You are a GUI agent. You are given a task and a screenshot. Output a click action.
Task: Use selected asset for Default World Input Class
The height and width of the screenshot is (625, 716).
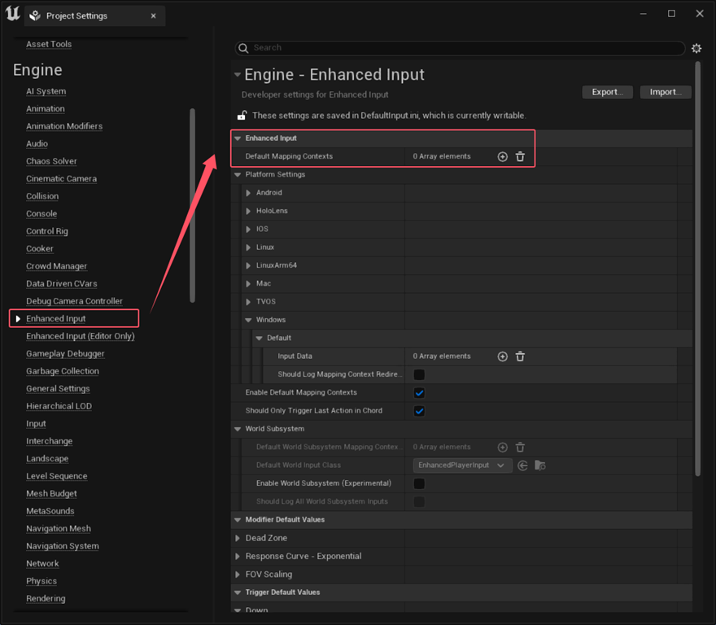[523, 465]
